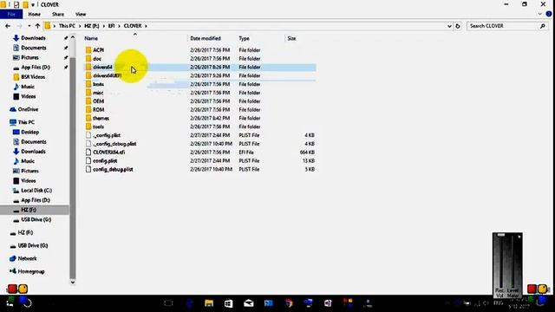The height and width of the screenshot is (312, 555).
Task: Go back with the Back arrow
Action: [x=8, y=26]
